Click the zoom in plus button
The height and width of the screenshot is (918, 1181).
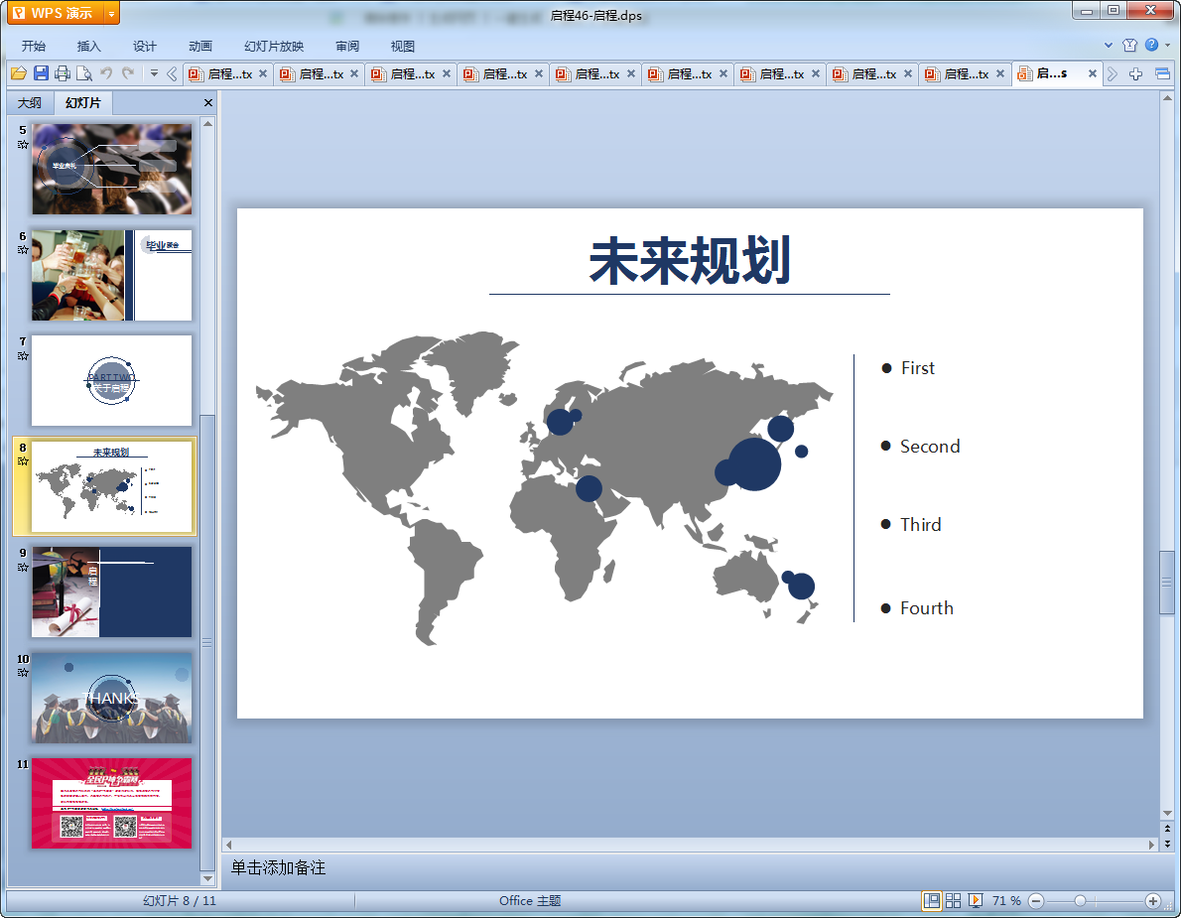1152,901
